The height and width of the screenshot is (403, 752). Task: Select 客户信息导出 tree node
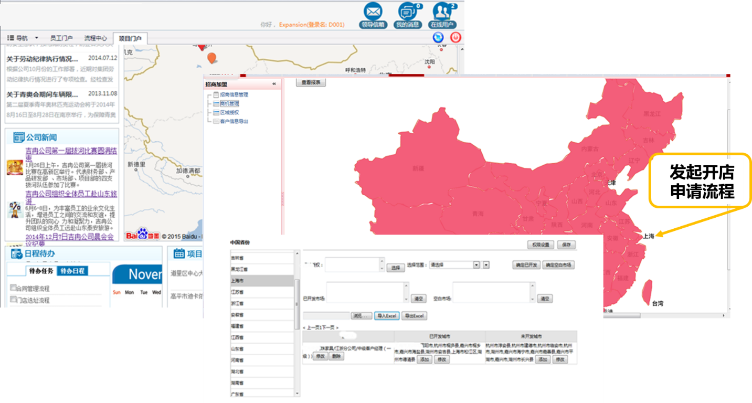pos(234,121)
